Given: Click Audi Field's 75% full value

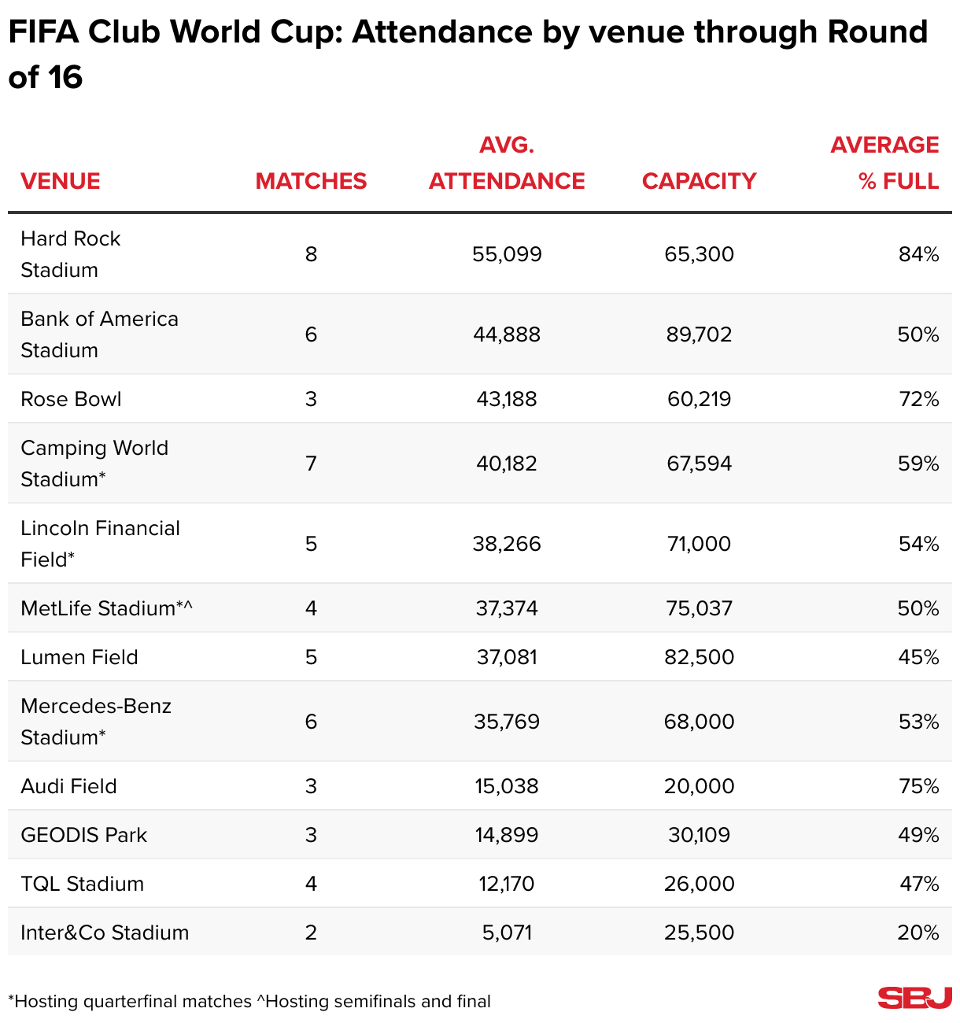Looking at the screenshot, I should (918, 786).
